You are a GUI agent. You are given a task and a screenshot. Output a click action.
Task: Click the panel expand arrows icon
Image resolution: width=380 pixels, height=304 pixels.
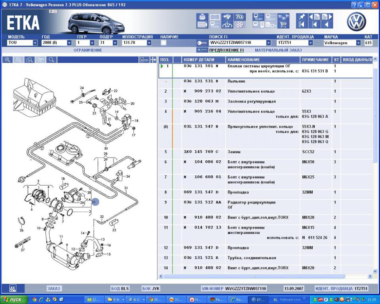pos(153,60)
